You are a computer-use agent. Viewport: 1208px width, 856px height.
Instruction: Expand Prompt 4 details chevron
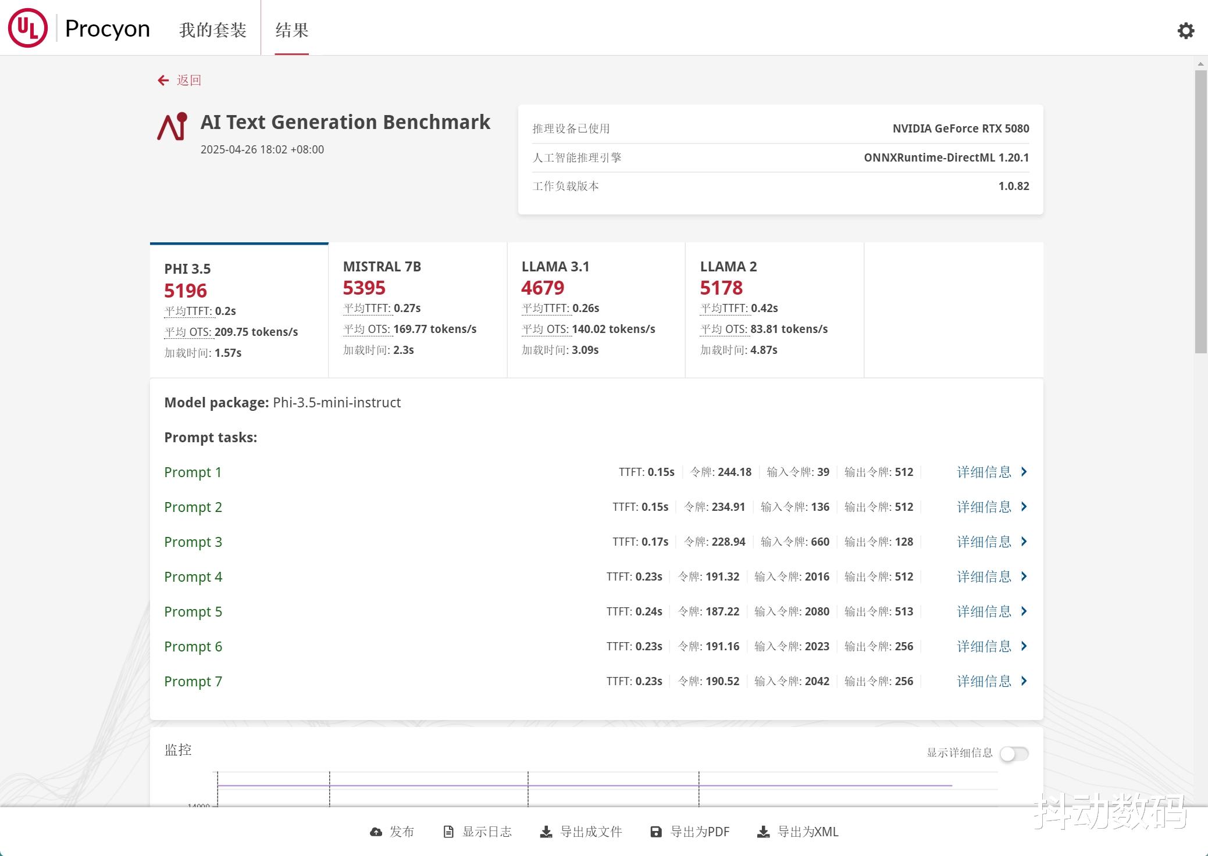(x=1024, y=576)
